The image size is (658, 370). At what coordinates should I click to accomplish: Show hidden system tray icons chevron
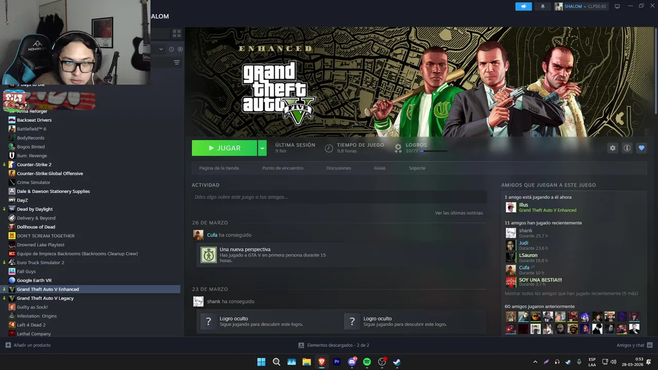coord(535,362)
